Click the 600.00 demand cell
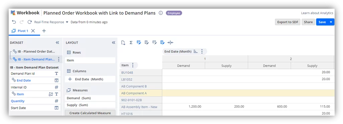Screen dimensions: 343x124 [269, 107]
